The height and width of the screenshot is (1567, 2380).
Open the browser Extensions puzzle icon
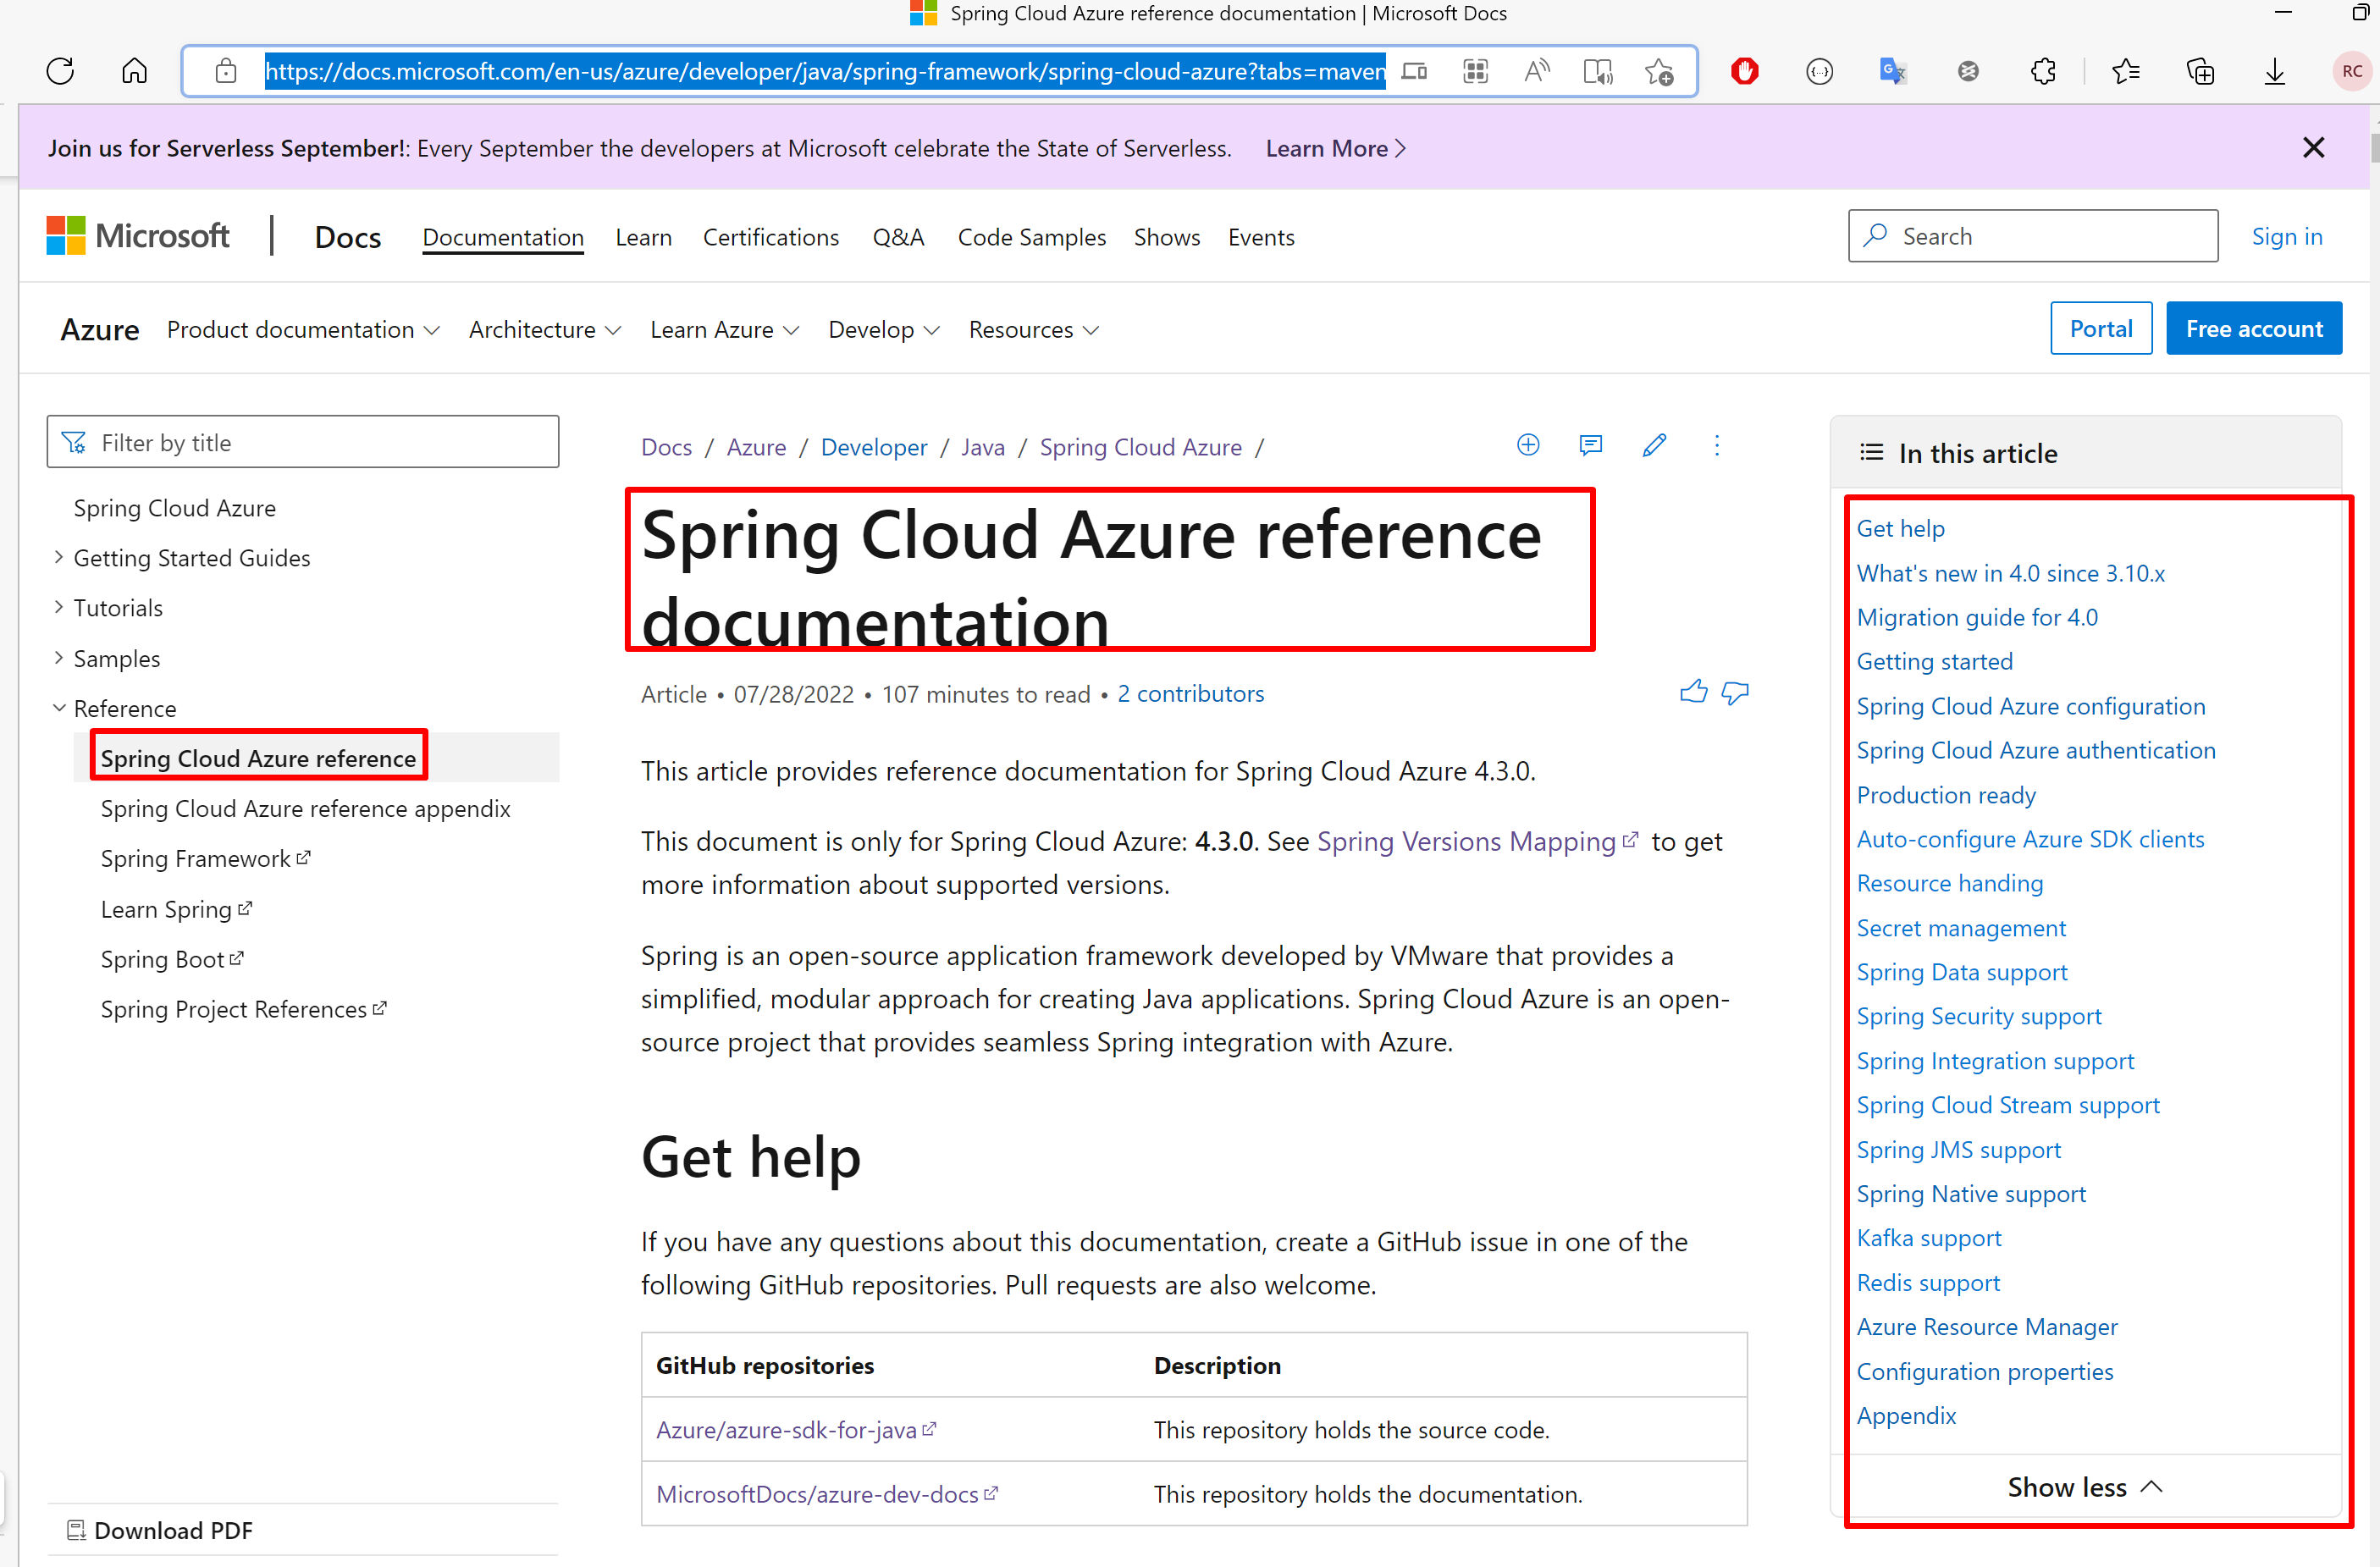coord(2043,70)
